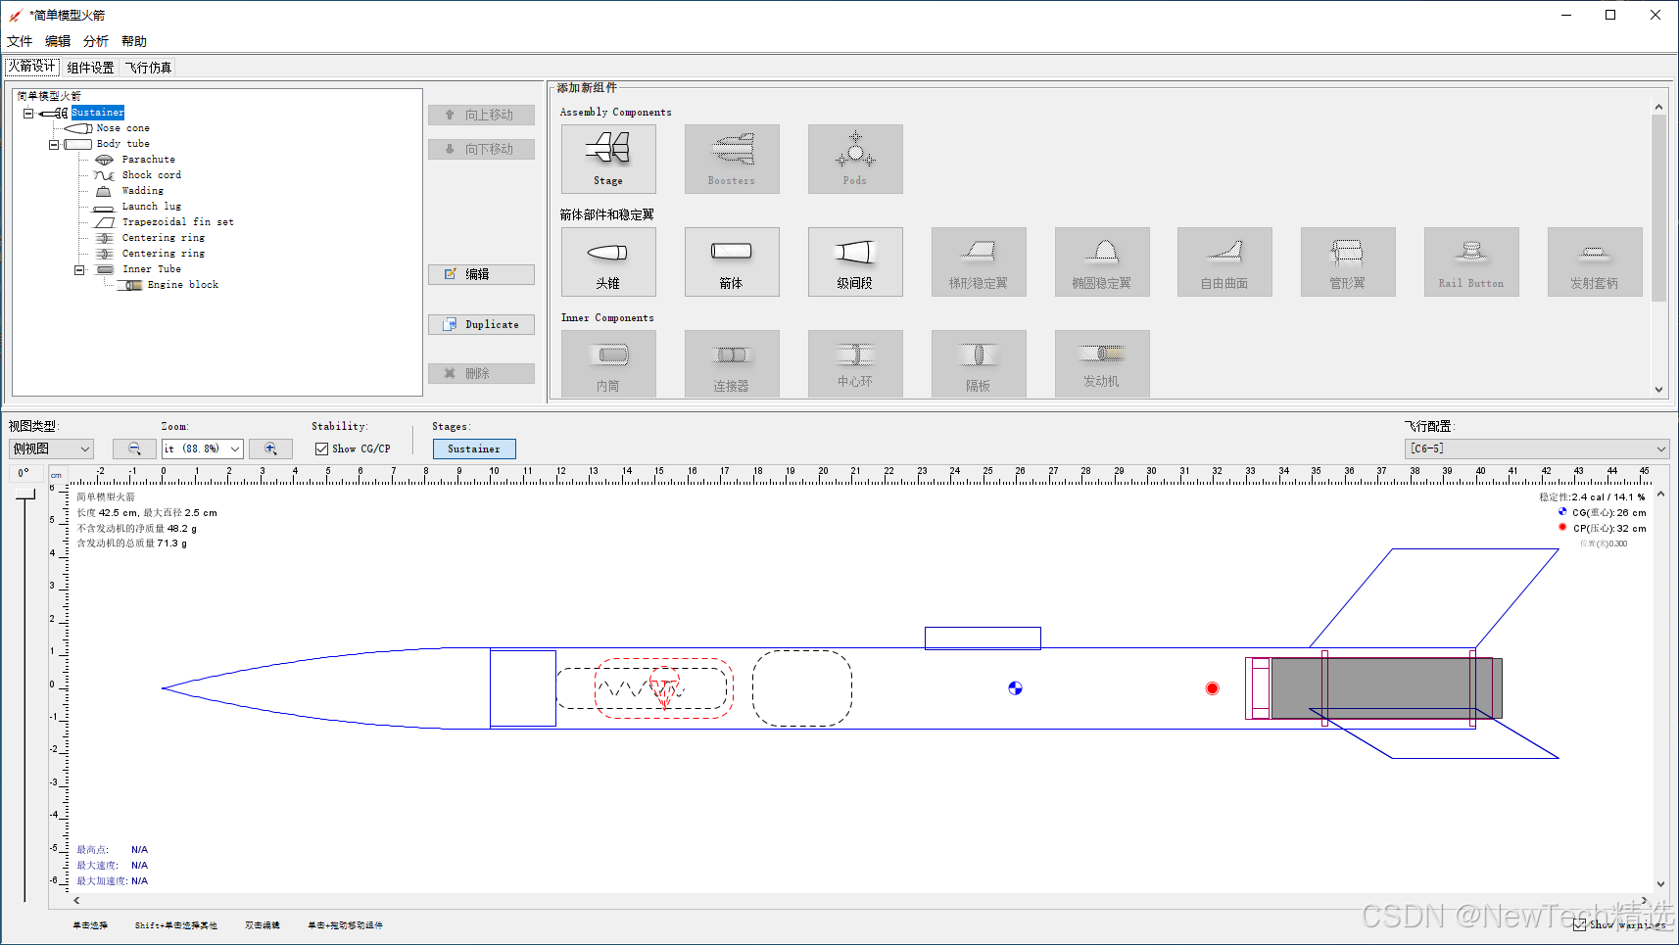The height and width of the screenshot is (945, 1679).
Task: Click the 向下移动 button
Action: tap(481, 149)
